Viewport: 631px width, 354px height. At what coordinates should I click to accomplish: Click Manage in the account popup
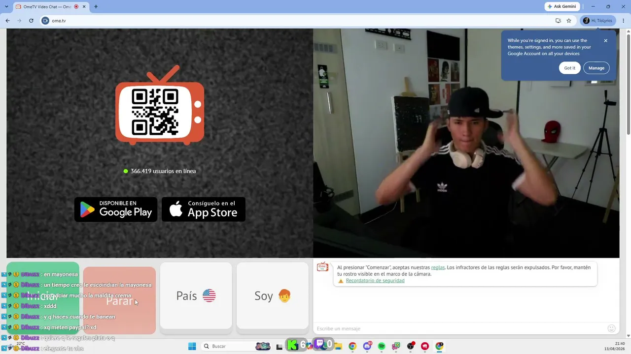pos(596,68)
